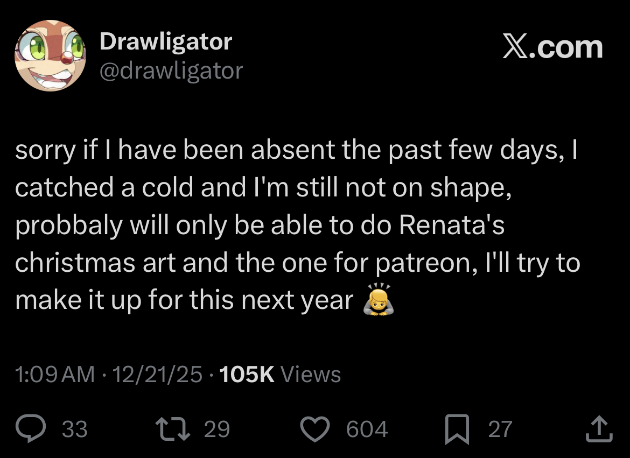Viewport: 630px width, 458px height.
Task: Click the word "Renata's" in the tweet
Action: [x=452, y=225]
